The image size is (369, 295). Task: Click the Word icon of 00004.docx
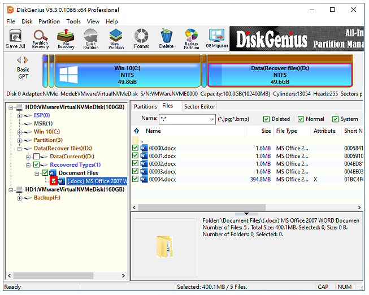click(144, 179)
